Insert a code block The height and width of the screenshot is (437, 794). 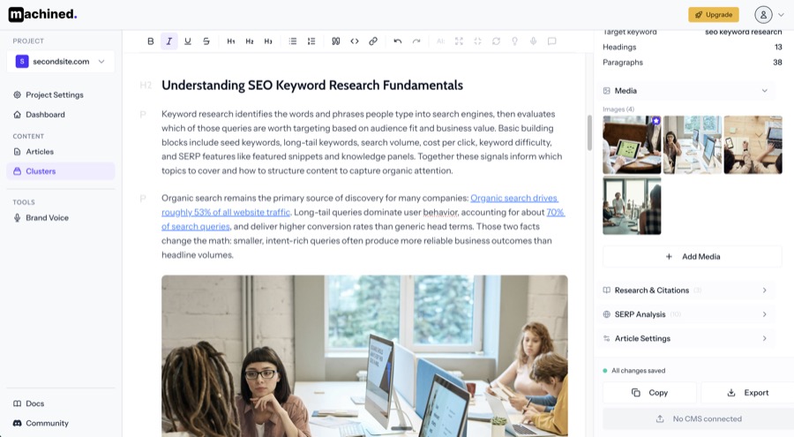click(355, 41)
